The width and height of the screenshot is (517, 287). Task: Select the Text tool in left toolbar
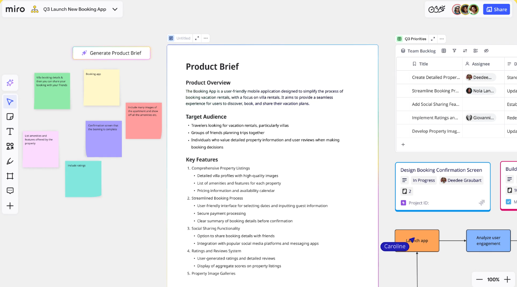tap(10, 132)
